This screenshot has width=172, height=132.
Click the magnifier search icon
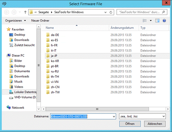click(x=164, y=12)
